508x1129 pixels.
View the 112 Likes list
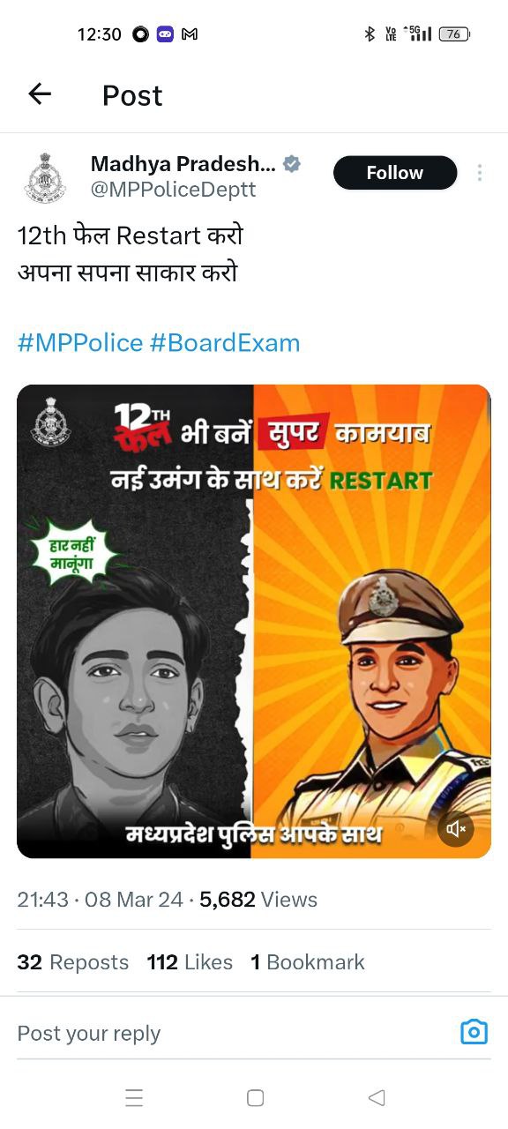pos(190,962)
